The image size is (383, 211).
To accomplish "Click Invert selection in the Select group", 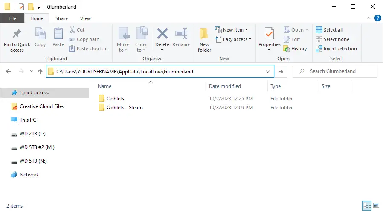I will click(336, 49).
